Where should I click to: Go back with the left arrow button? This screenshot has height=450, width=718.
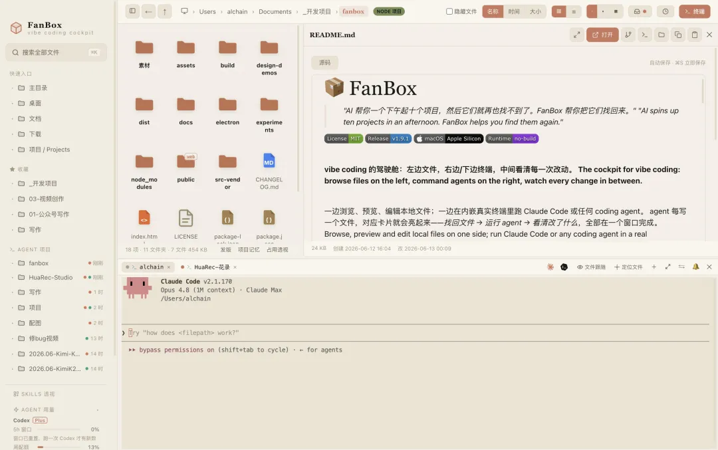click(148, 11)
